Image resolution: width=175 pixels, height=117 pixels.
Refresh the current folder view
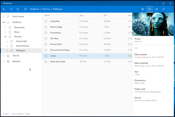coord(18,9)
